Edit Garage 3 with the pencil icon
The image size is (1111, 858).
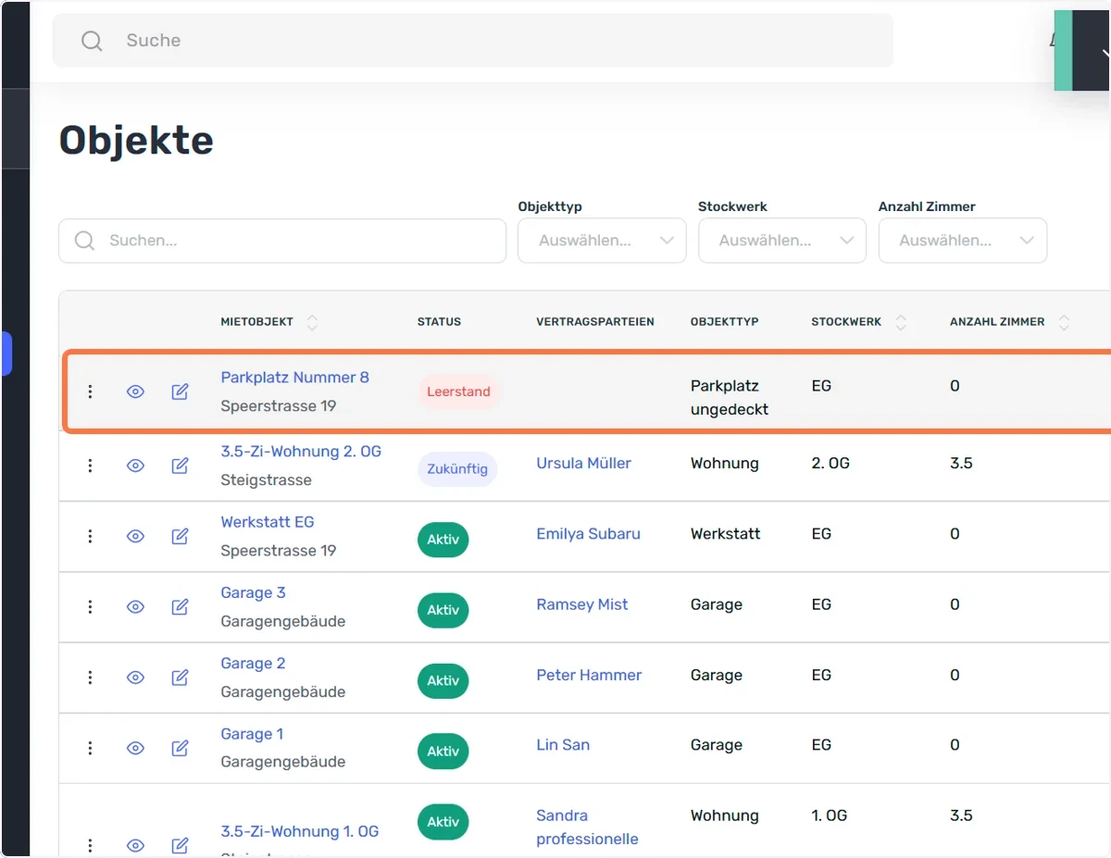coord(181,607)
